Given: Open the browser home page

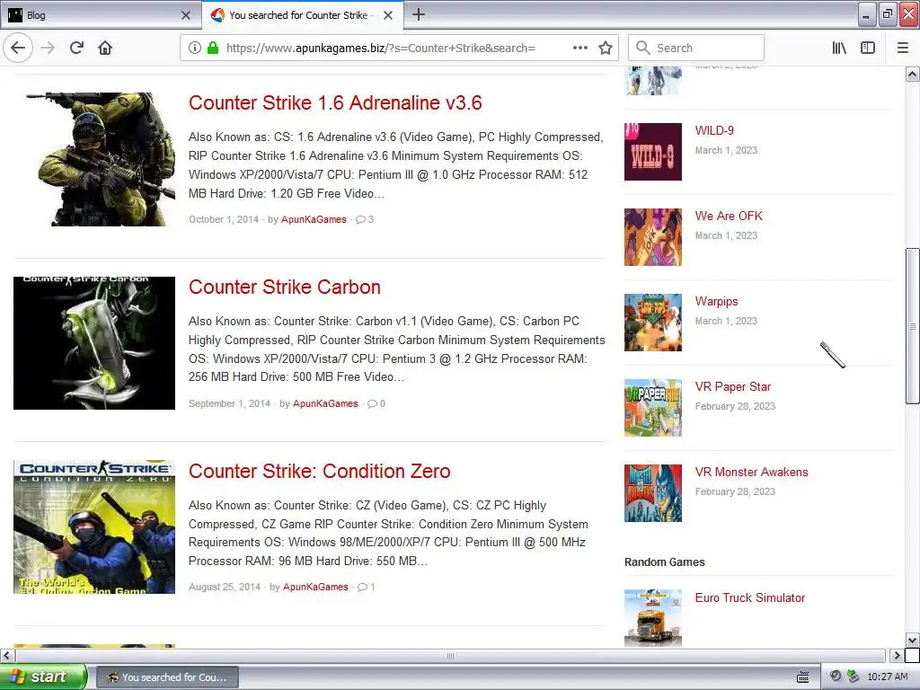Looking at the screenshot, I should (105, 49).
